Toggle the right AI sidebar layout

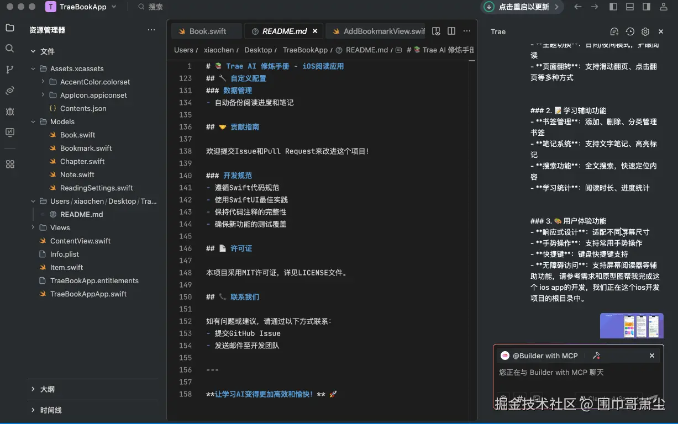click(x=647, y=7)
